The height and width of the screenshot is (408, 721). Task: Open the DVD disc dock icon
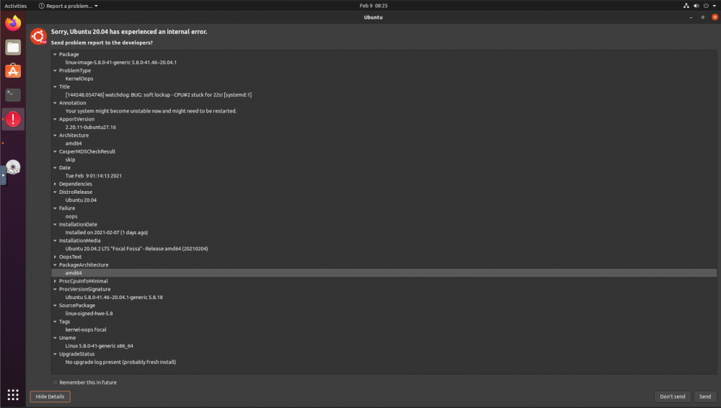pyautogui.click(x=13, y=167)
